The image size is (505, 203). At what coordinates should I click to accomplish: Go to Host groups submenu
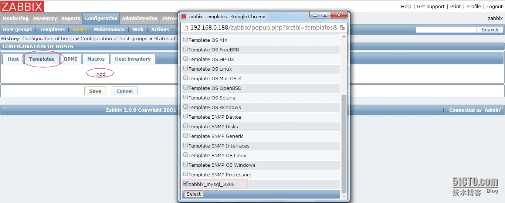17,30
